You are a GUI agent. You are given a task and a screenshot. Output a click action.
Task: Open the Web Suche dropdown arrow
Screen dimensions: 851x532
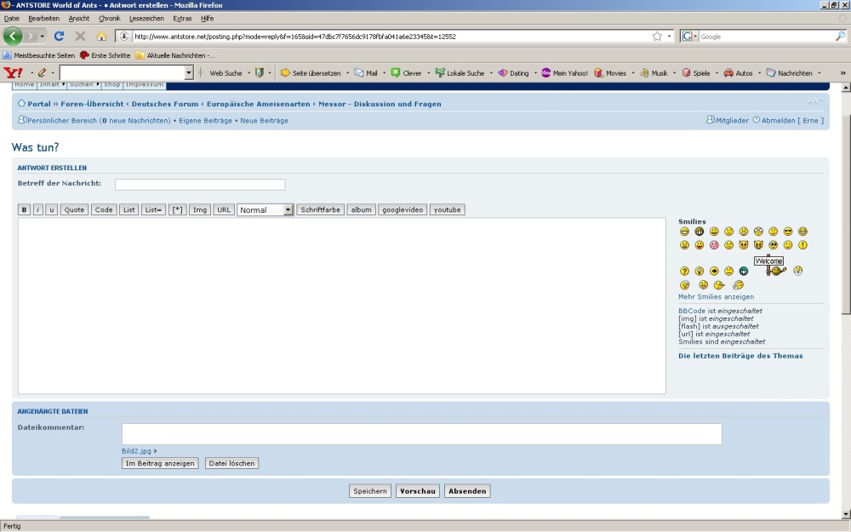click(x=248, y=73)
